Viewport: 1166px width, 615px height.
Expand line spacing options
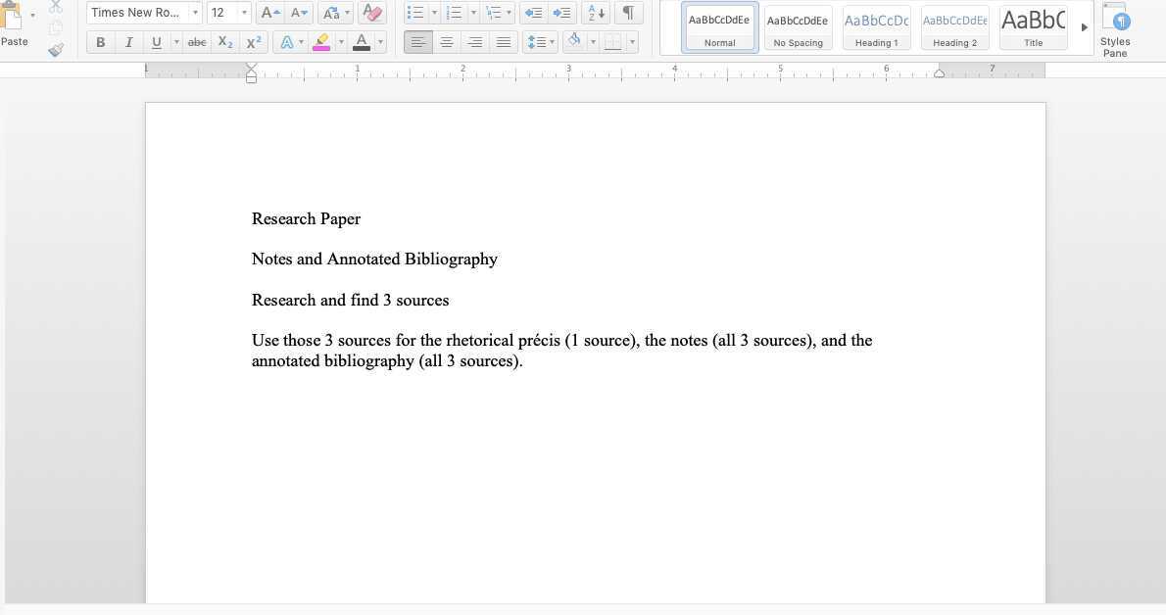click(552, 42)
